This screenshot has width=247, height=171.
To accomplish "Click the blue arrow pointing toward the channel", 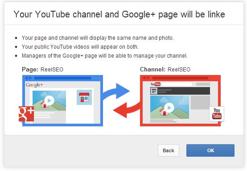I will 116,92.
